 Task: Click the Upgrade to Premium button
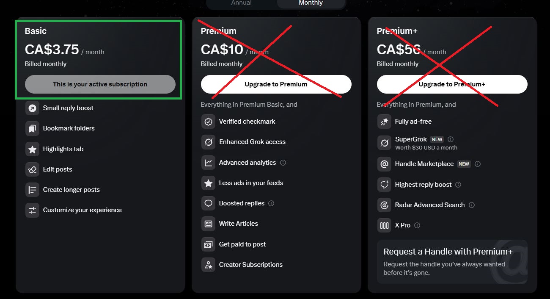coord(276,84)
